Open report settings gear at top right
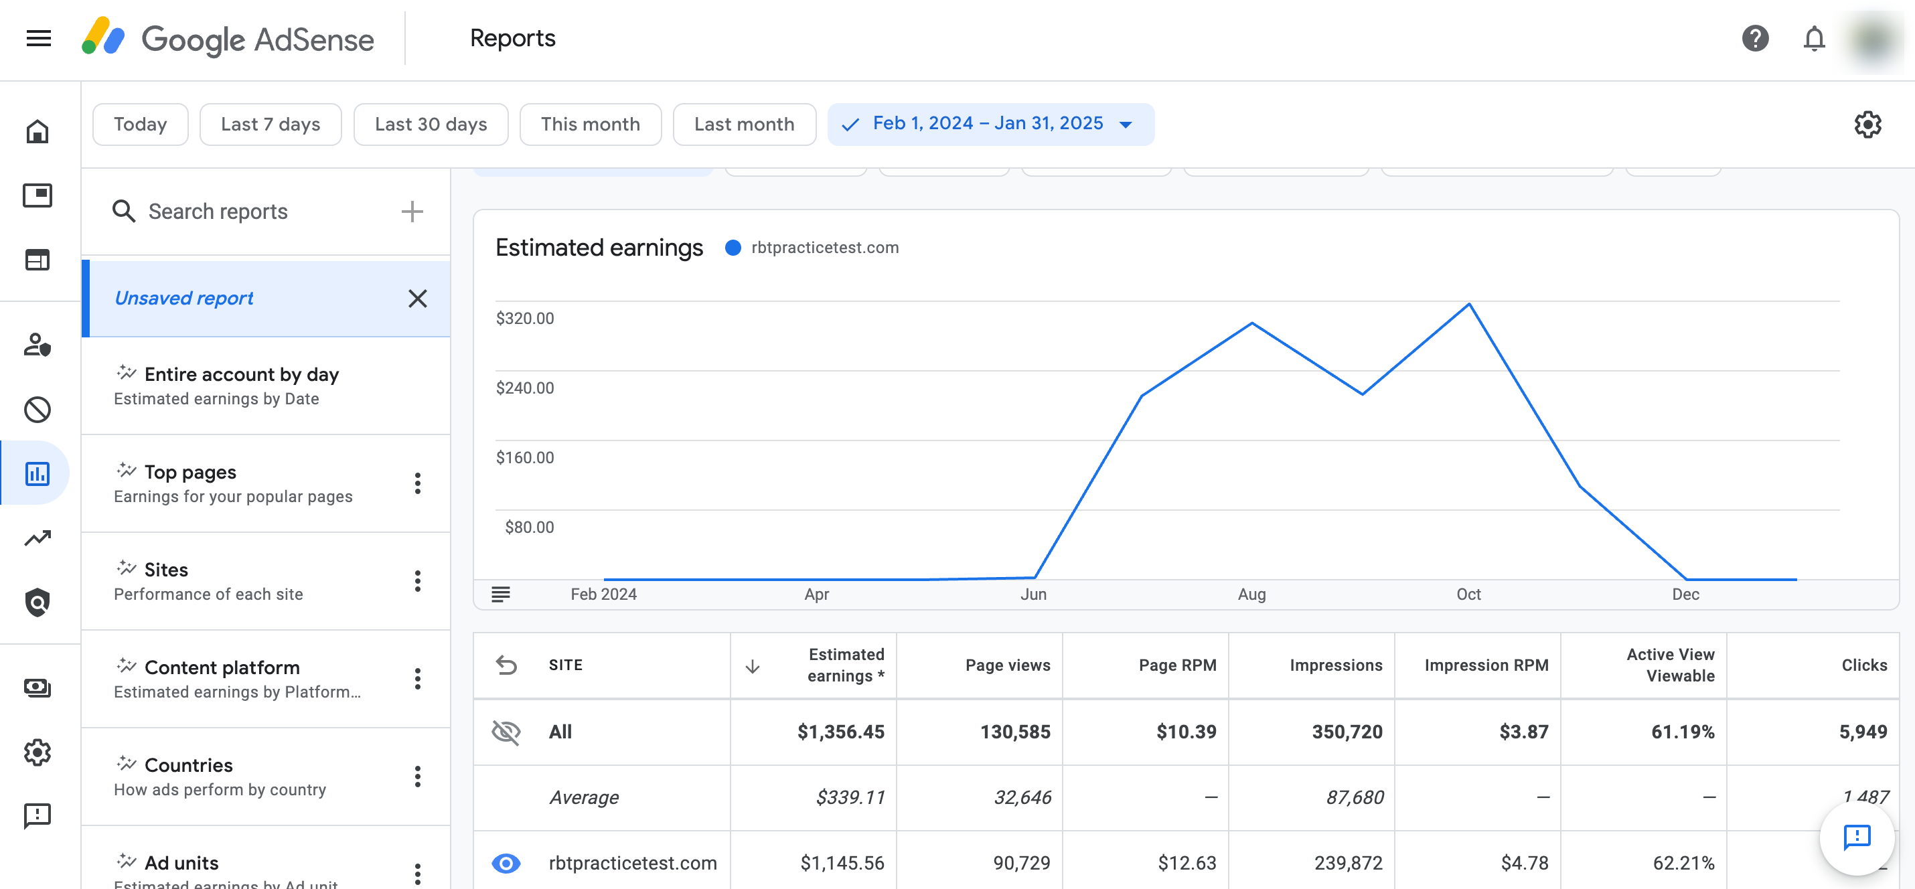This screenshot has height=889, width=1915. pyautogui.click(x=1867, y=124)
